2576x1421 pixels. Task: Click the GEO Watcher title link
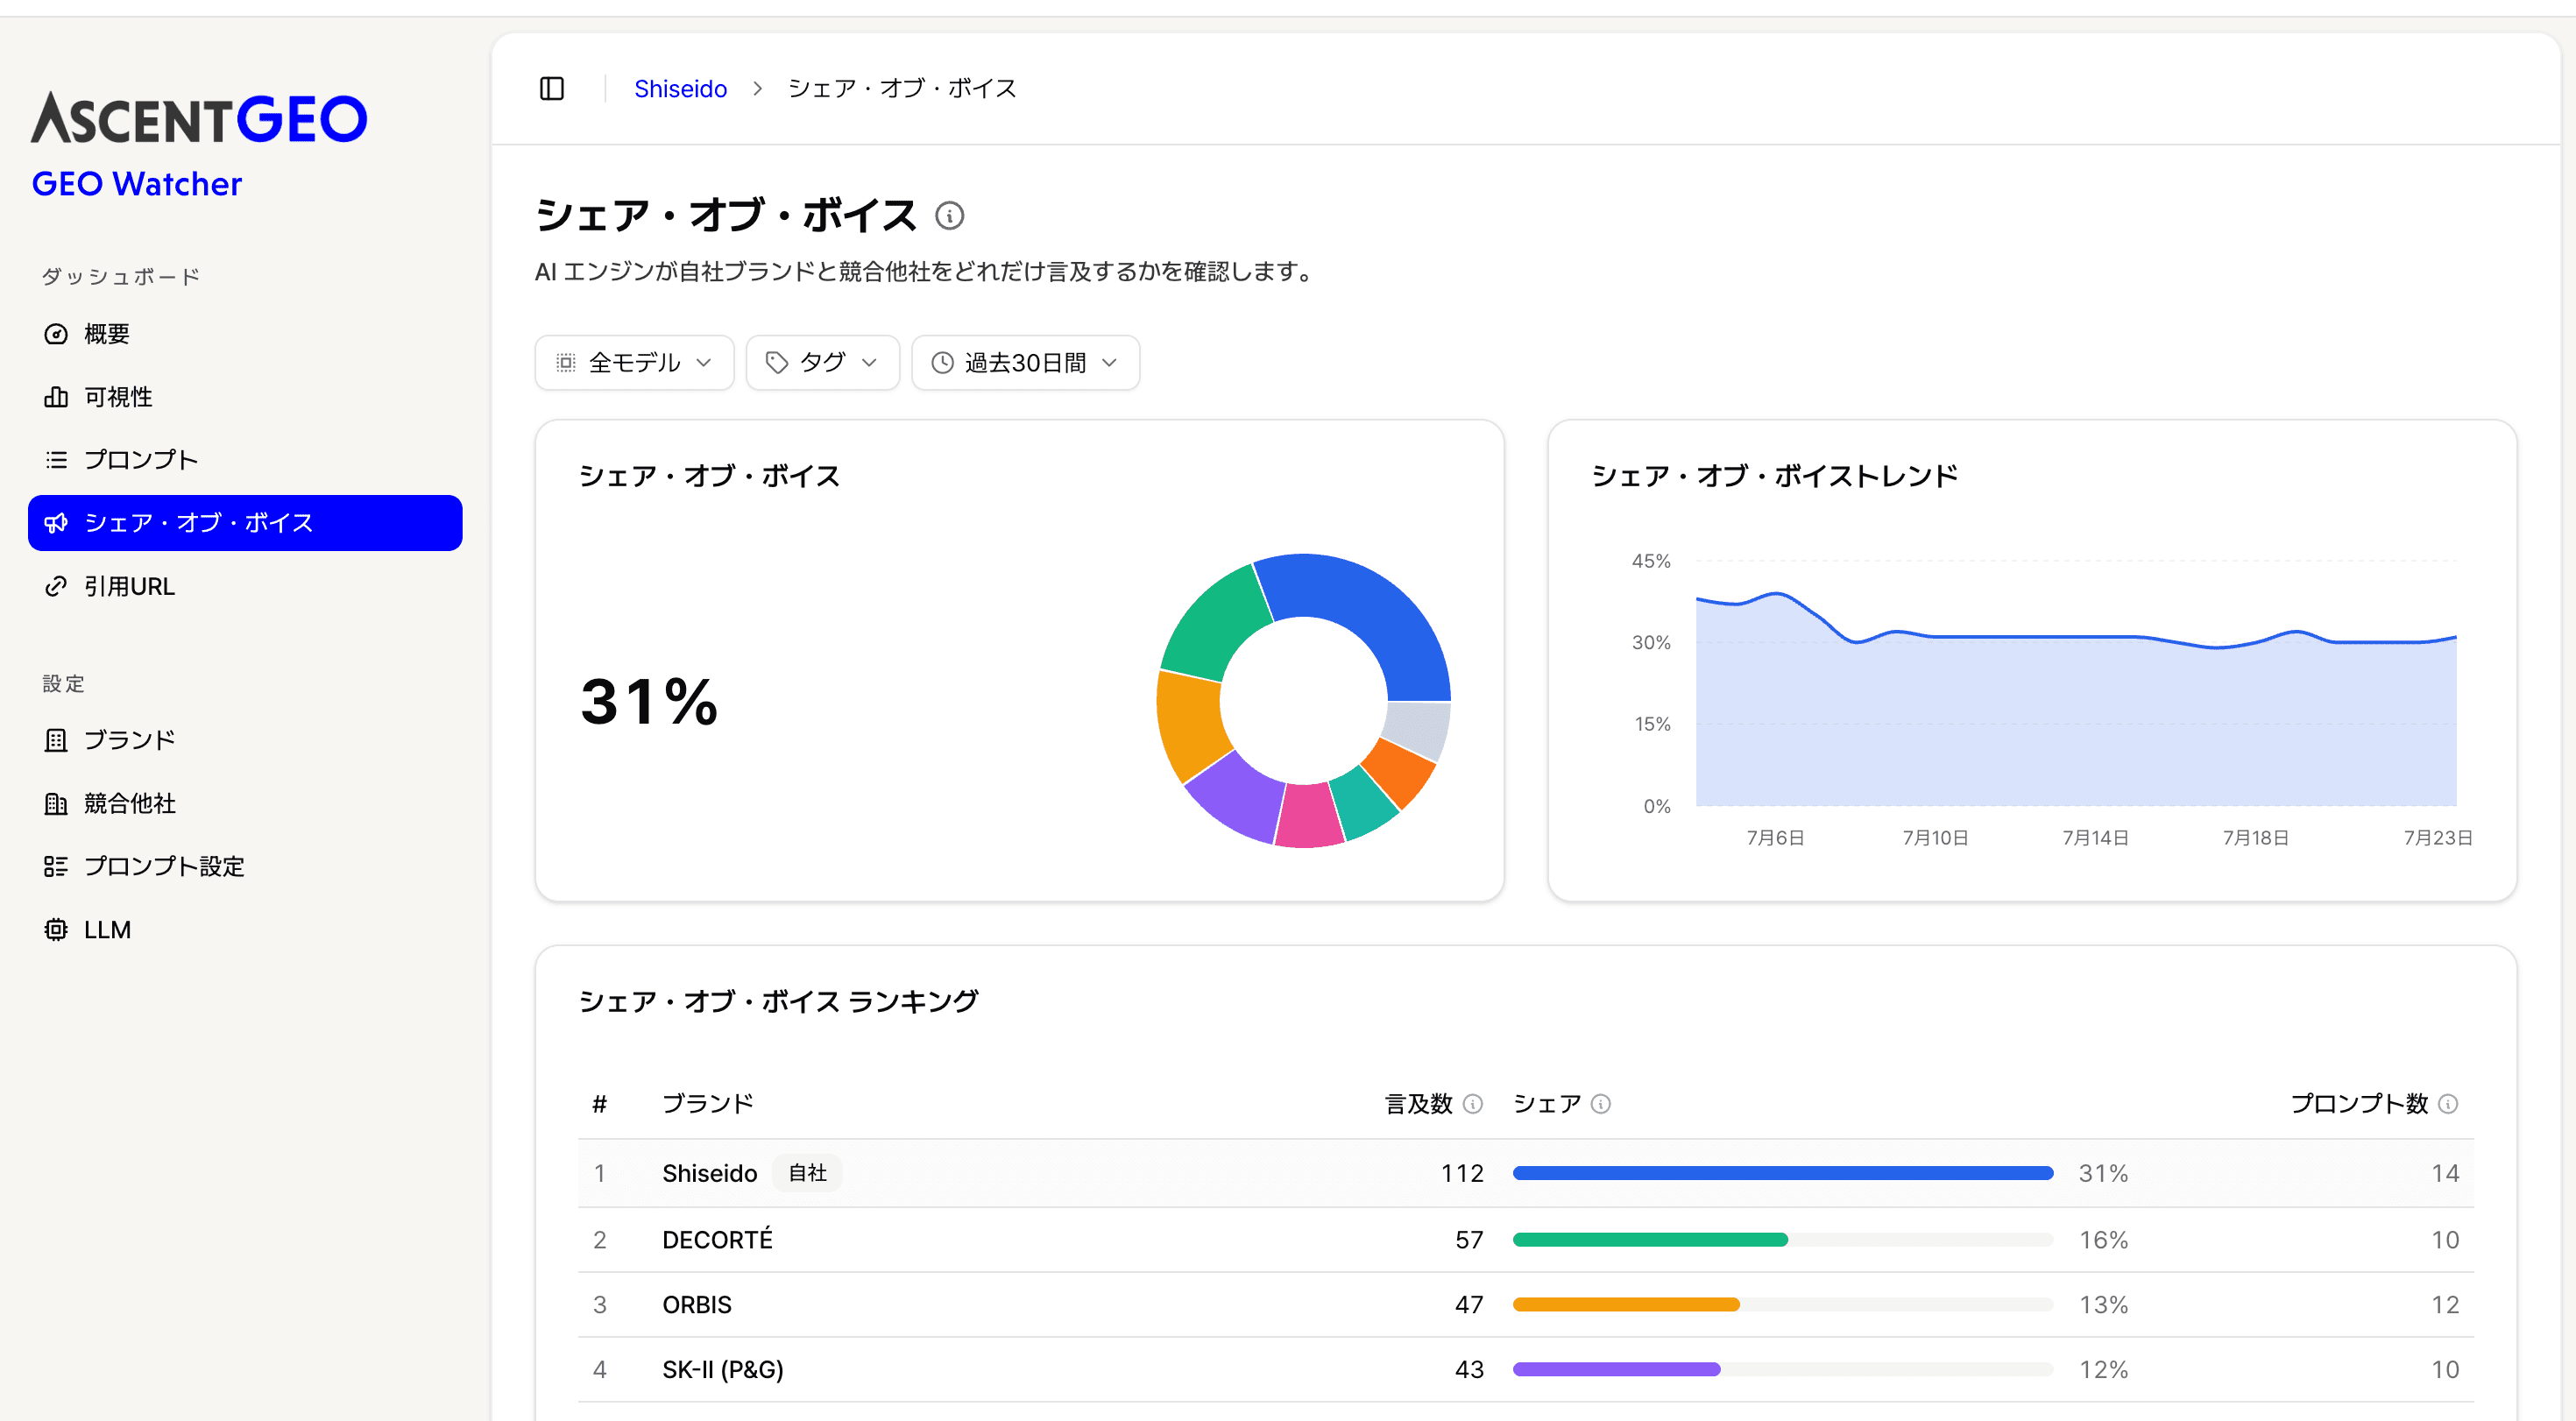tap(137, 184)
